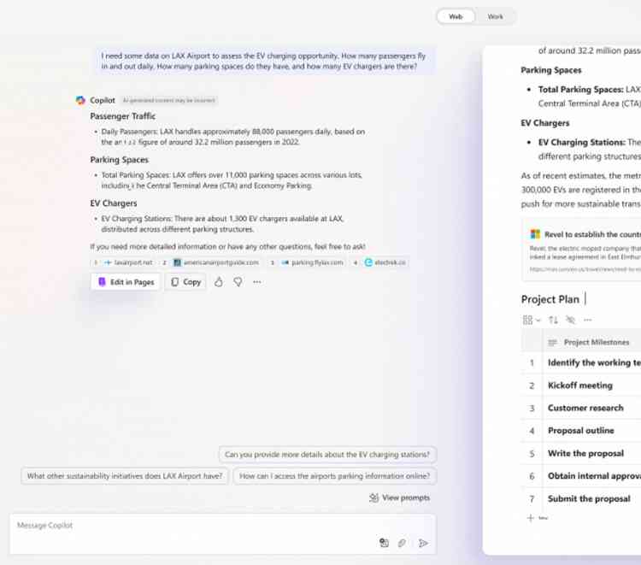641x565 pixels.
Task: Switch to the Web tab
Action: click(456, 17)
